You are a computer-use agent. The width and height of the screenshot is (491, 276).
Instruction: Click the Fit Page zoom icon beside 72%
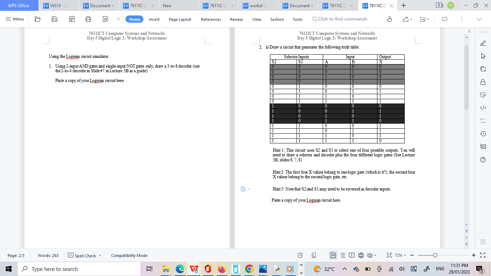389,256
